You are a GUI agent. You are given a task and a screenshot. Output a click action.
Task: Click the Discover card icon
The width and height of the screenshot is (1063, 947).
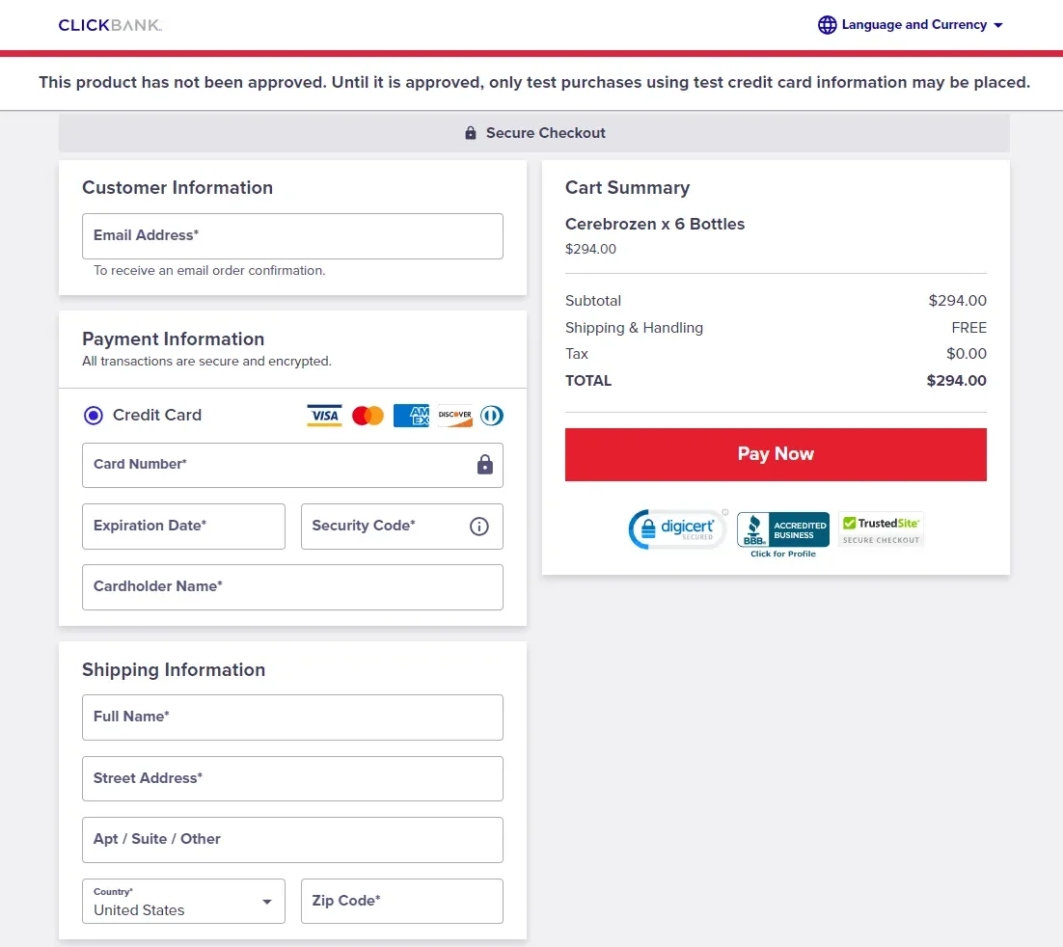point(453,415)
